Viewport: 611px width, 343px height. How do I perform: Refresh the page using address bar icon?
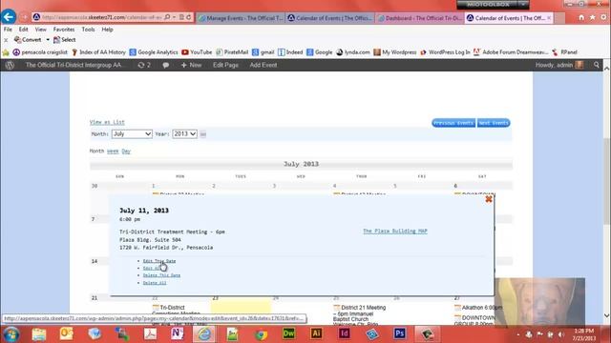click(189, 17)
